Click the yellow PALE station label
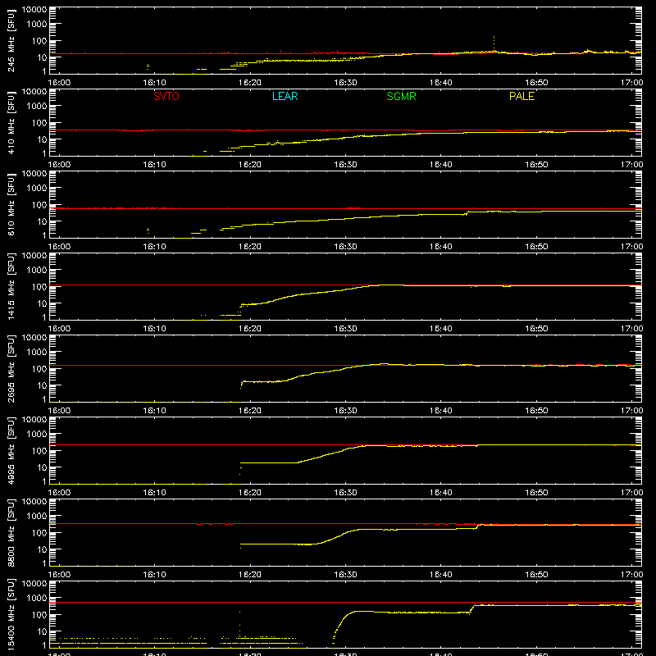The image size is (656, 656). (522, 96)
